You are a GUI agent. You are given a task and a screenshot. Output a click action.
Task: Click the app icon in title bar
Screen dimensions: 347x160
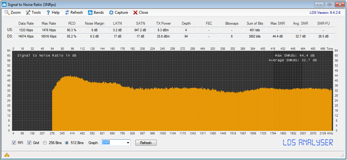4,5
